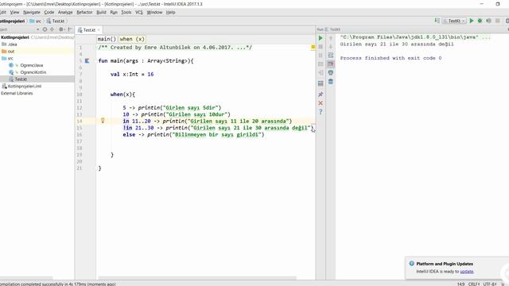Stop process icon in Run panel
This screenshot has height=286, width=509.
click(x=321, y=47)
